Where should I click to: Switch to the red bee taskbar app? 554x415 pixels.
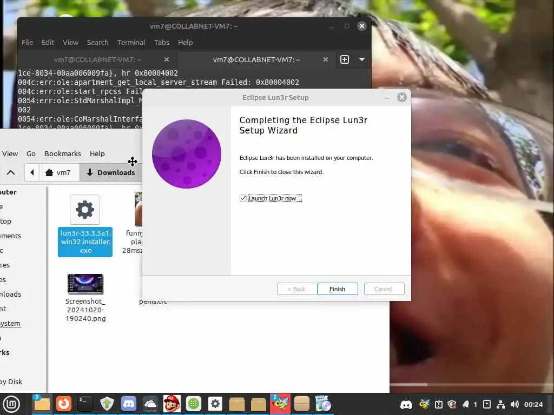click(280, 404)
